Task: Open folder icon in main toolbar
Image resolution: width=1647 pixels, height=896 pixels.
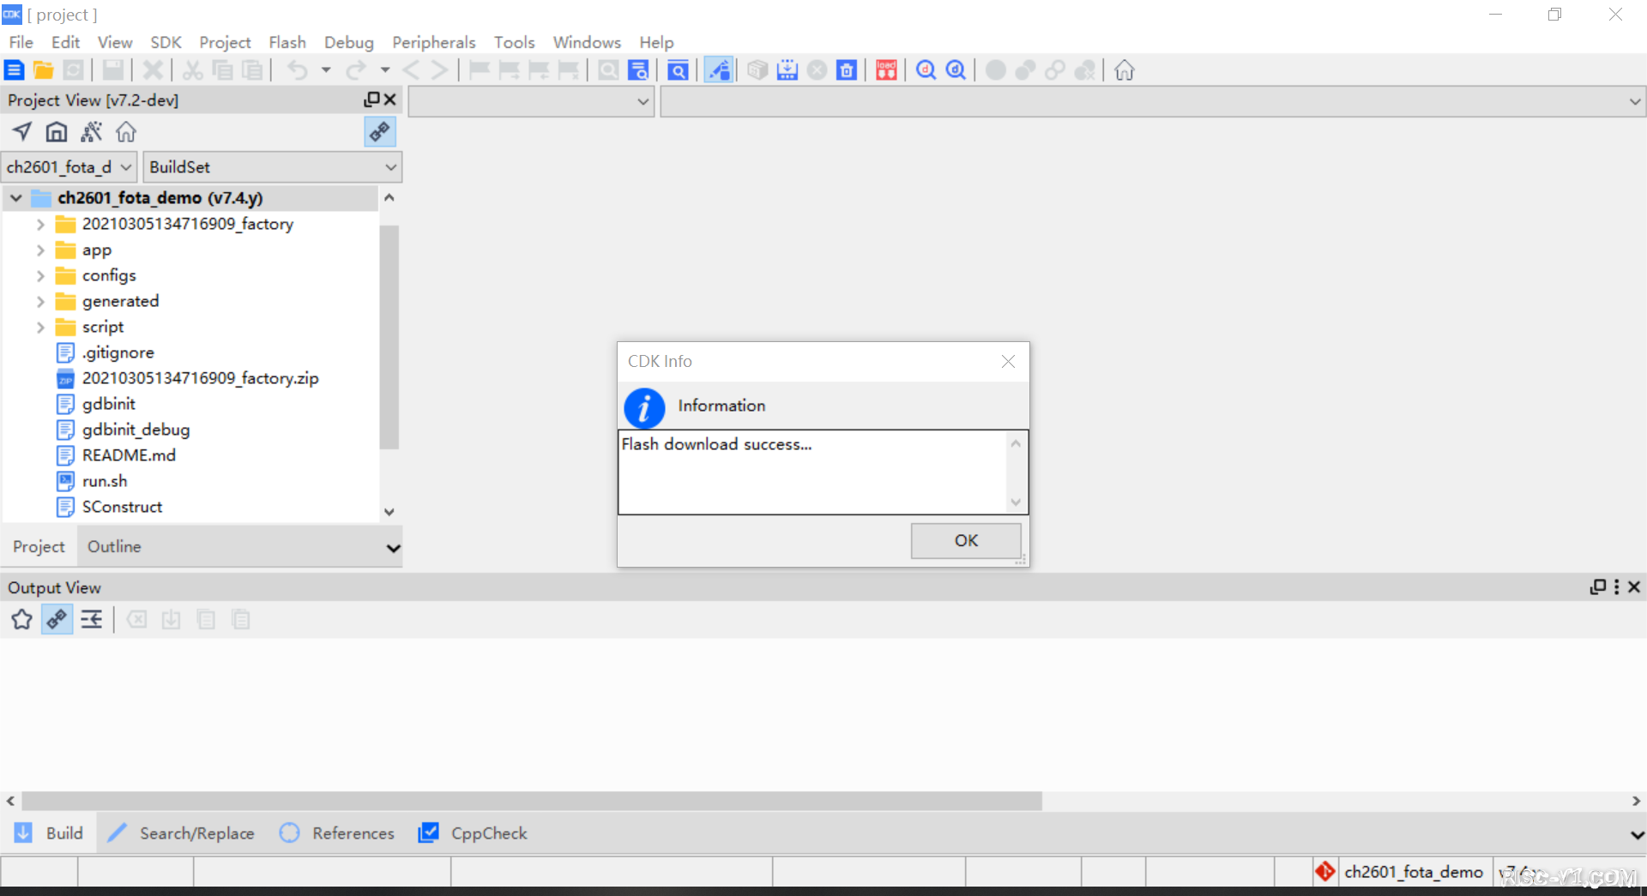Action: click(44, 70)
